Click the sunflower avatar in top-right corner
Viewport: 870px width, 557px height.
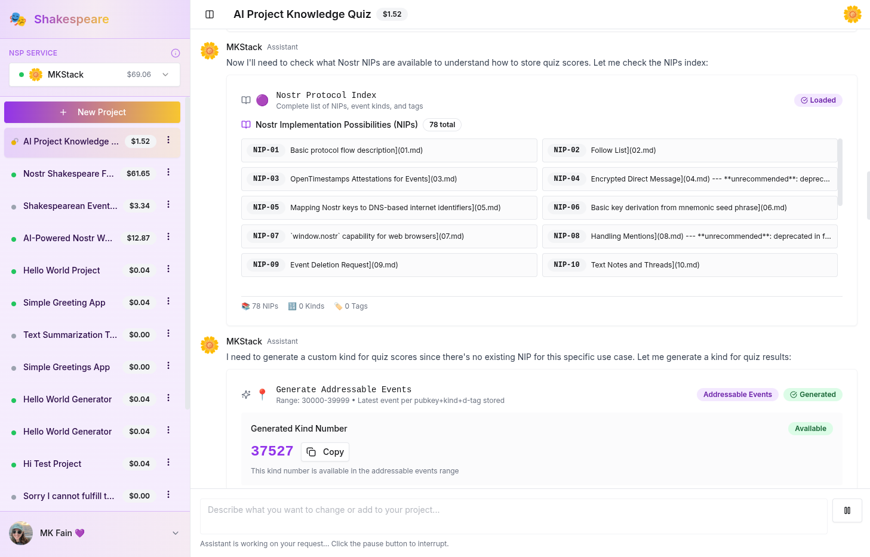[852, 14]
